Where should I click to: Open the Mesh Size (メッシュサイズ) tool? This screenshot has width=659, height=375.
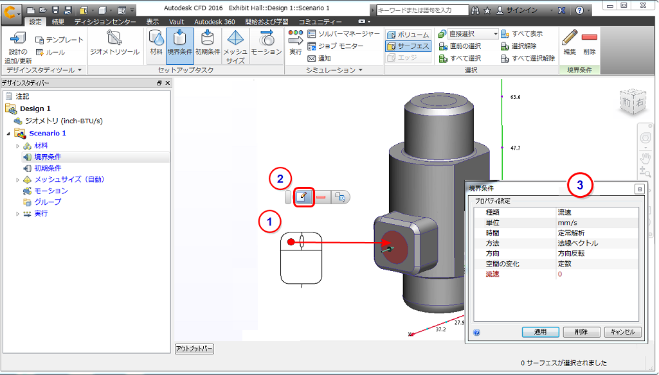coord(235,46)
